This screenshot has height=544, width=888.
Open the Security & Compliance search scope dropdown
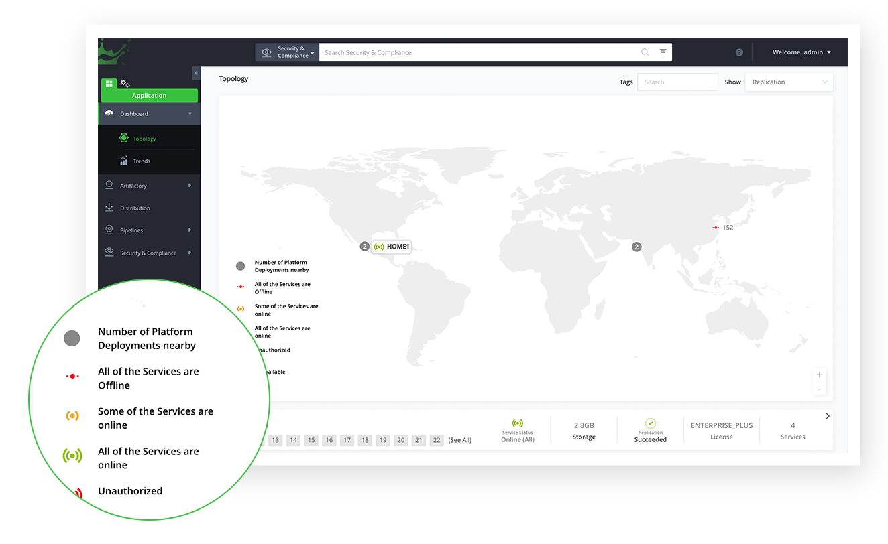(287, 52)
